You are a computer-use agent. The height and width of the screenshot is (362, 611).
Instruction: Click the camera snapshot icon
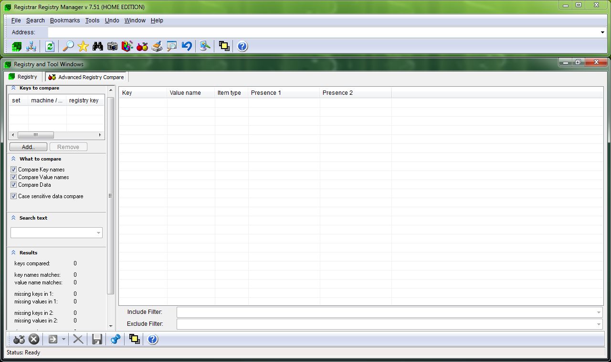tap(113, 46)
